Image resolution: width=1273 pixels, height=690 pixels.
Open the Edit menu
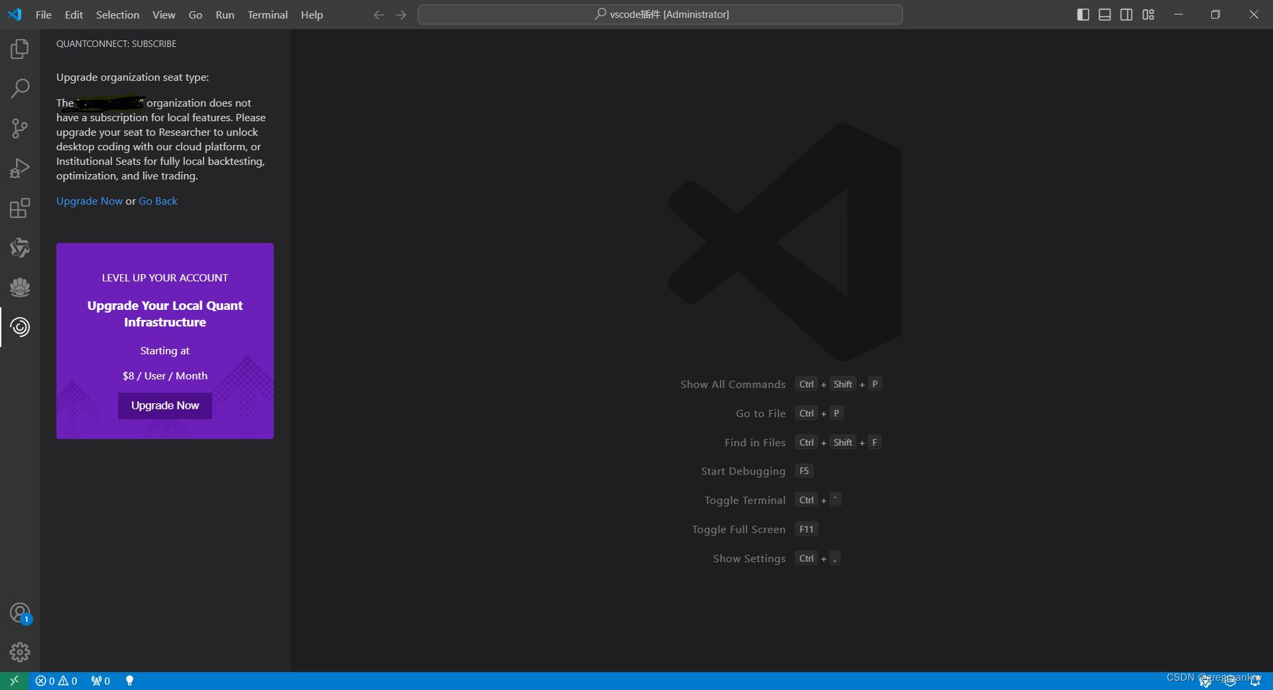tap(74, 15)
